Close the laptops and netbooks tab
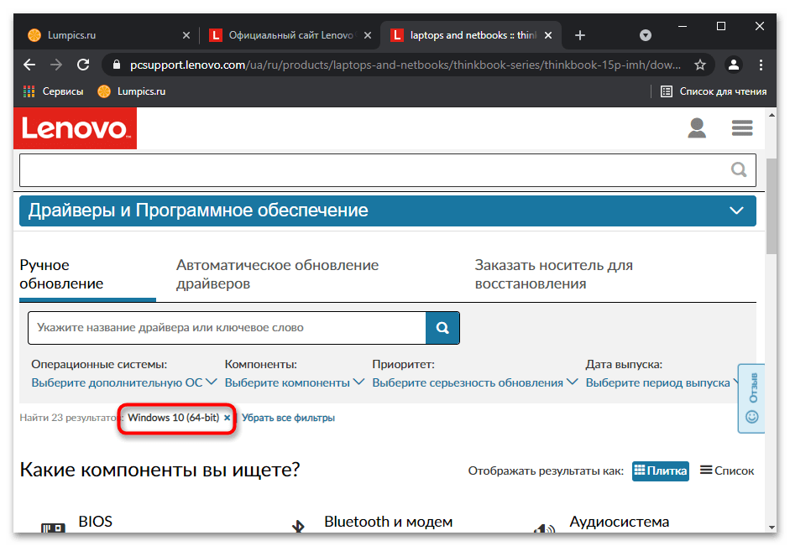 point(548,35)
